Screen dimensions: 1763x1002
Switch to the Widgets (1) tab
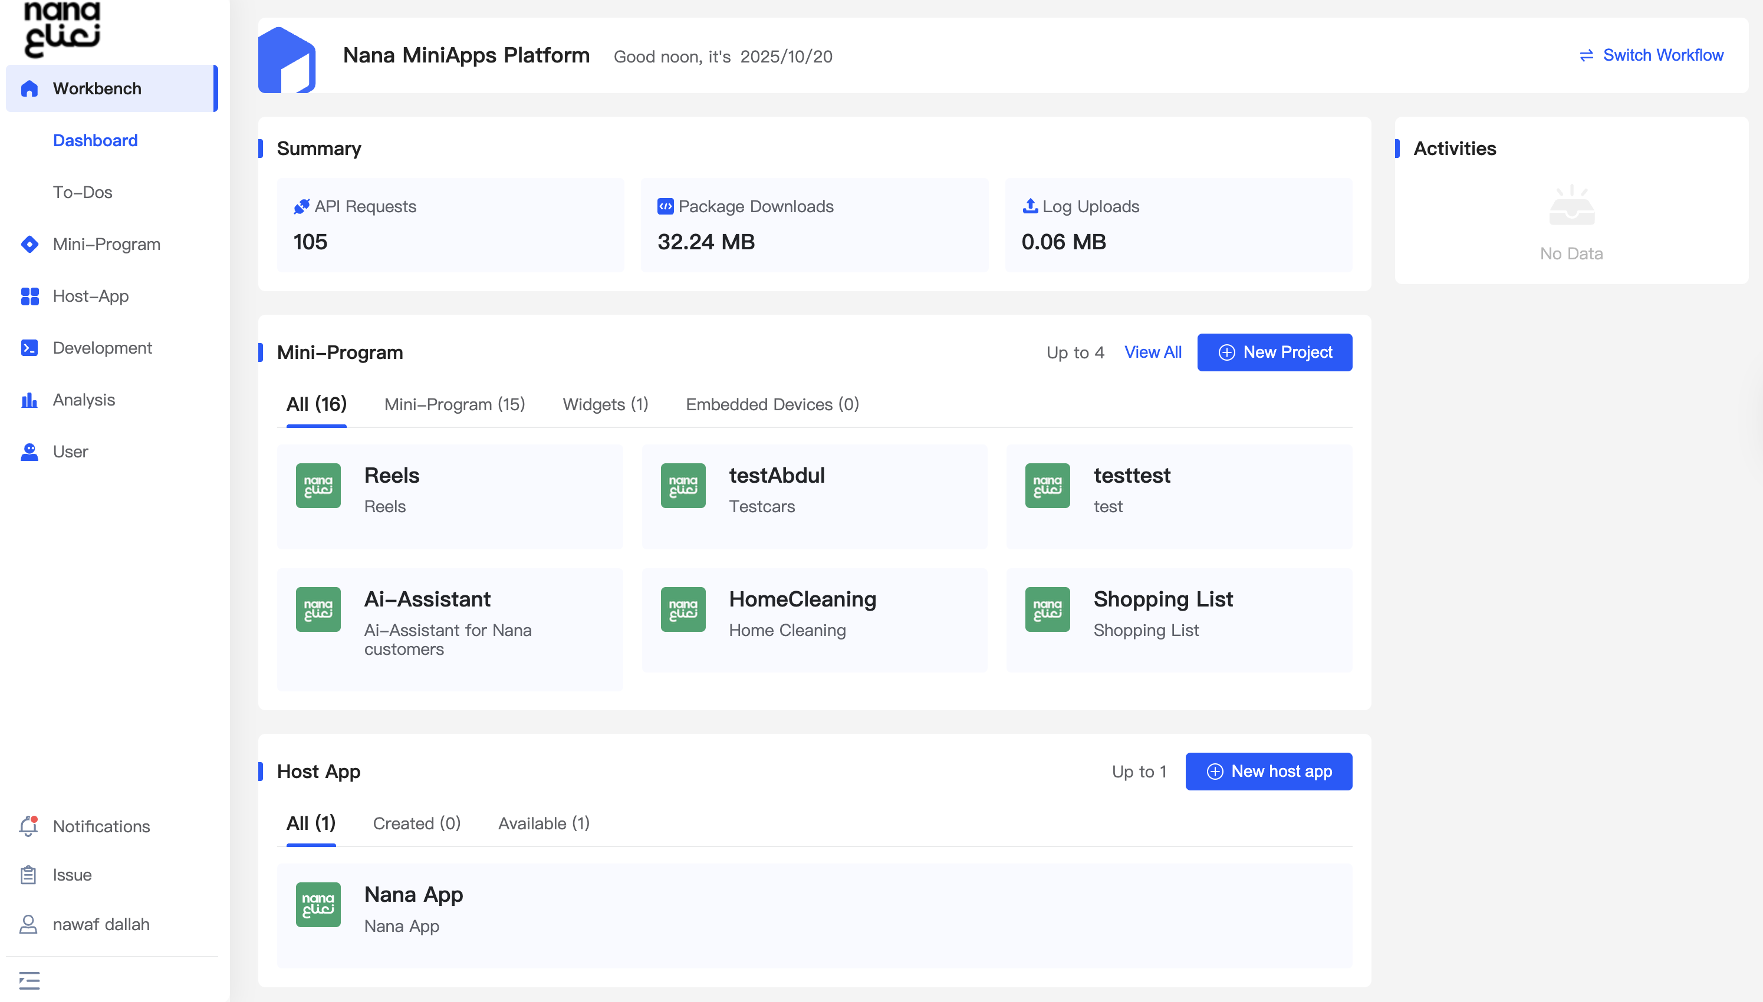(x=605, y=404)
